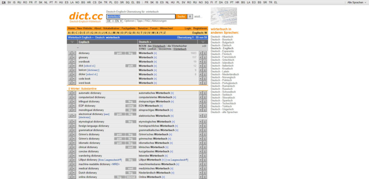Image resolution: width=369 pixels, height=179 pixels.
Task: Play English audio for 'concise dictionary'
Action: [74, 152]
